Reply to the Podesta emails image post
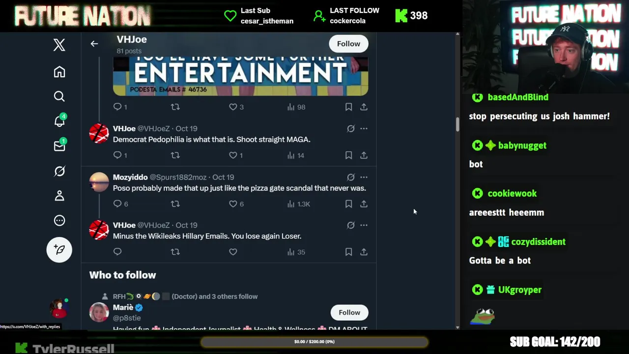 pos(117,107)
